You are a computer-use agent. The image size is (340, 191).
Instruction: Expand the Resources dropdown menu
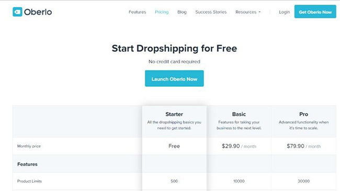tap(248, 12)
